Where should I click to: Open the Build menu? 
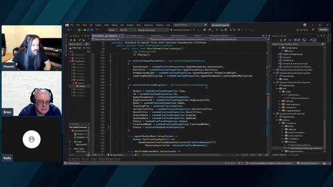pyautogui.click(x=106, y=25)
